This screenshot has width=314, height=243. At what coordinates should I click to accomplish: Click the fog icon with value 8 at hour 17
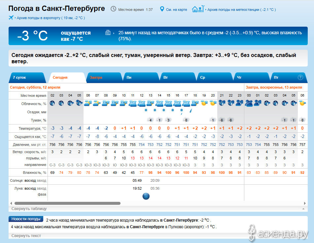(x=186, y=120)
